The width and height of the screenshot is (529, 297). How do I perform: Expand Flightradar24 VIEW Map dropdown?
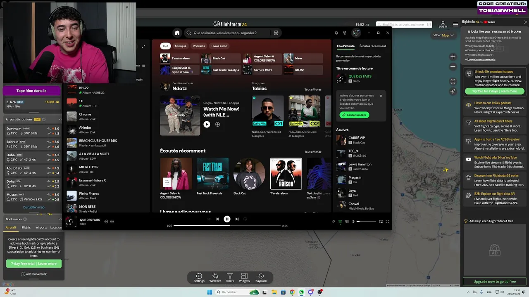point(443,35)
